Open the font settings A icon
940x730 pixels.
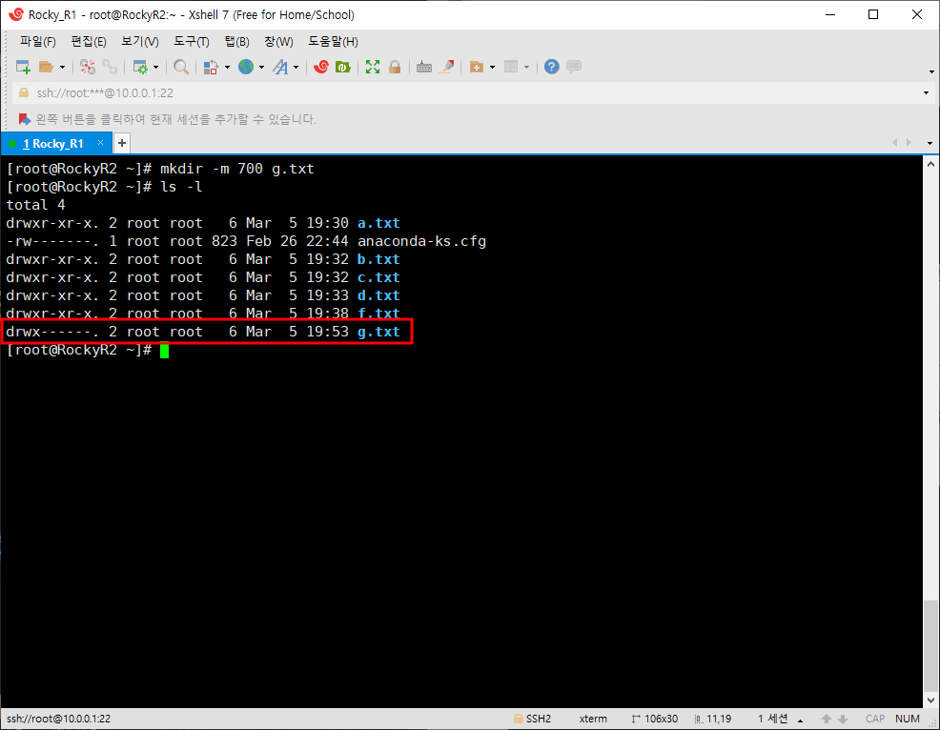(x=280, y=67)
